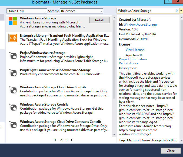Image resolution: width=183 pixels, height=157 pixels.
Task: Click the Windows Azure Storage Microsoft logo icon
Action: coord(13,21)
